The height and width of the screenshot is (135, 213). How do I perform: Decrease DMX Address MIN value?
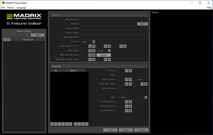90,59
